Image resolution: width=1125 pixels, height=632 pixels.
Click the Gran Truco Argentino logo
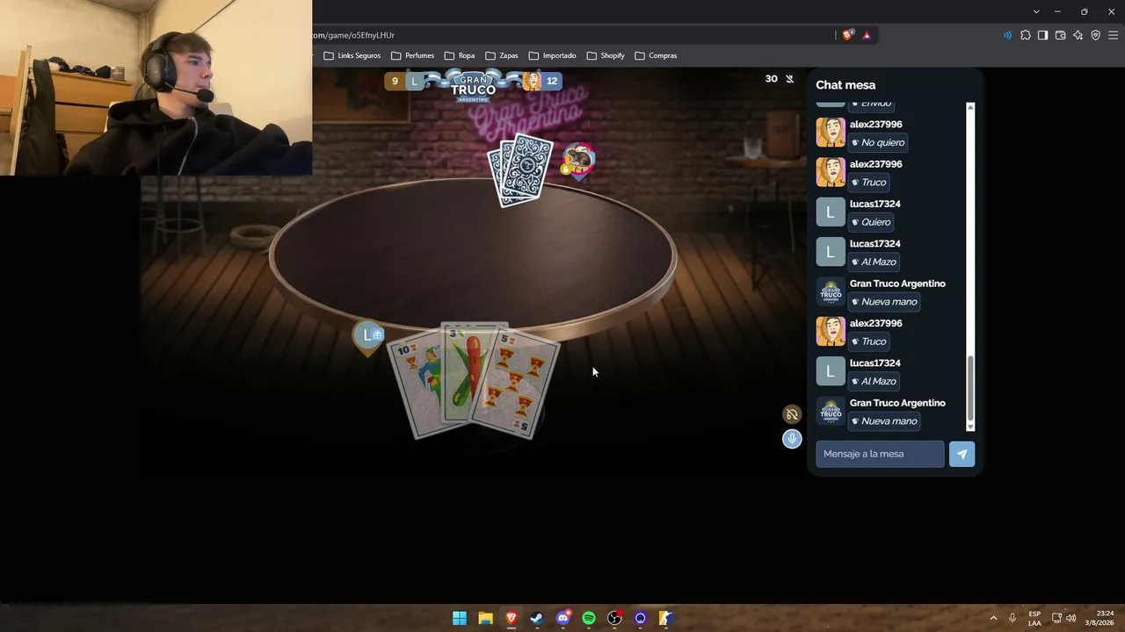[x=473, y=86]
